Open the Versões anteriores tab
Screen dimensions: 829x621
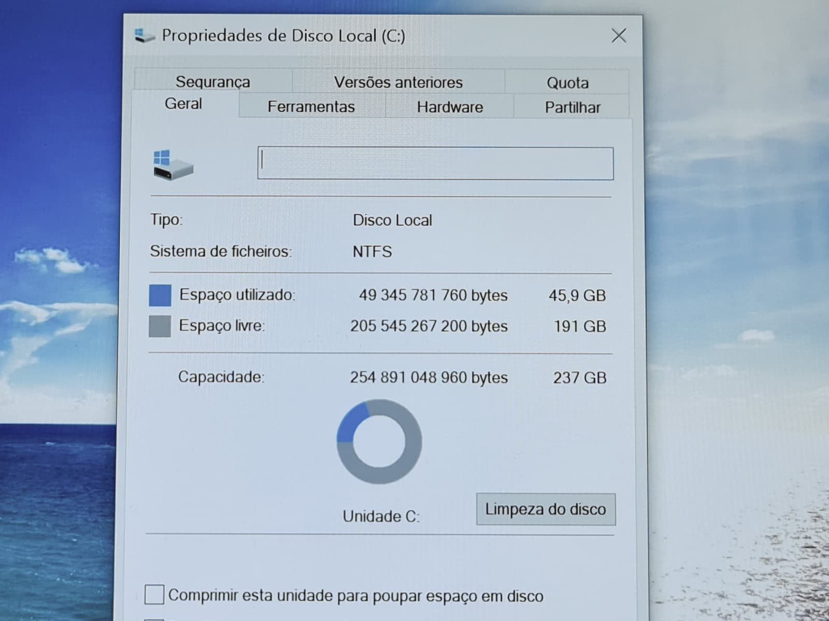[398, 82]
